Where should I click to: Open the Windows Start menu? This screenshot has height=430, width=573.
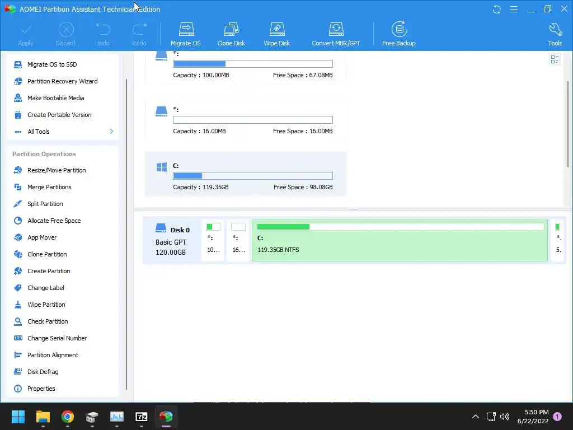pyautogui.click(x=18, y=417)
